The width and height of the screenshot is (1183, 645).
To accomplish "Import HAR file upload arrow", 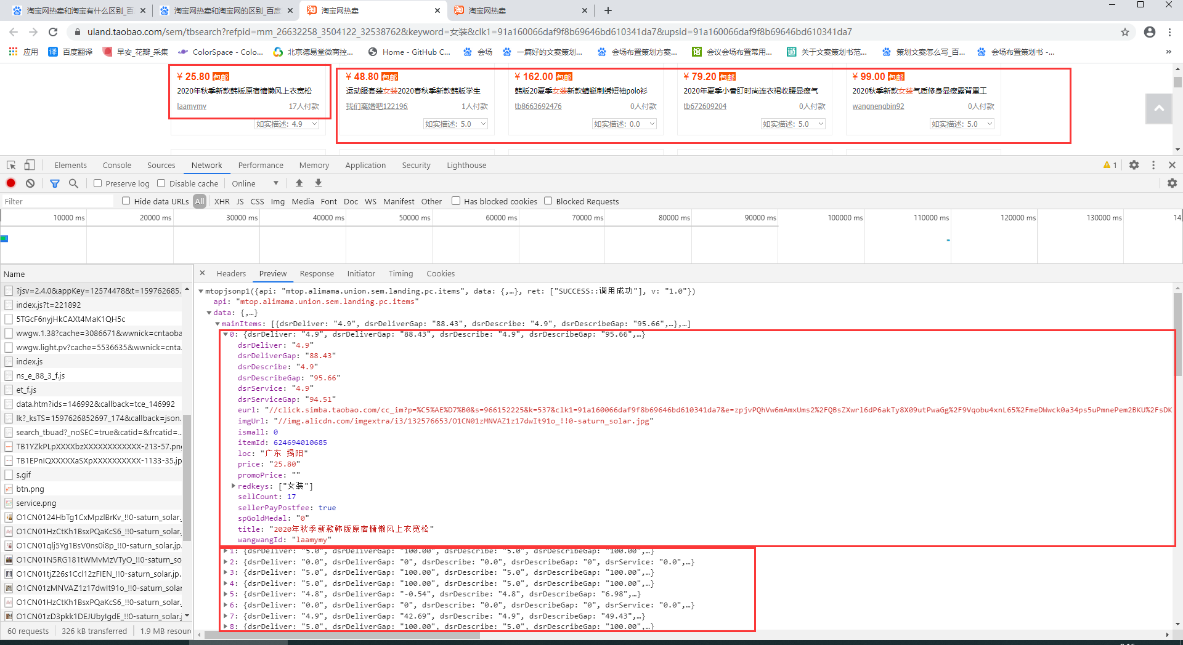I will click(299, 183).
